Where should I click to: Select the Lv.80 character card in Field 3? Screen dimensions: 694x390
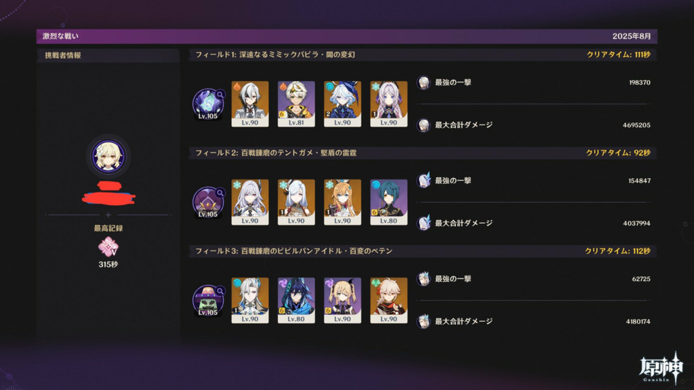[x=296, y=300]
